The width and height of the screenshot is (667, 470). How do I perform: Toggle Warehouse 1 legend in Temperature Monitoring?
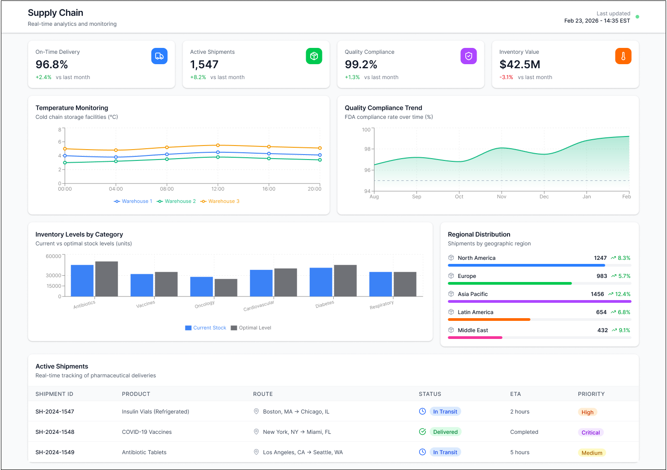coord(133,201)
